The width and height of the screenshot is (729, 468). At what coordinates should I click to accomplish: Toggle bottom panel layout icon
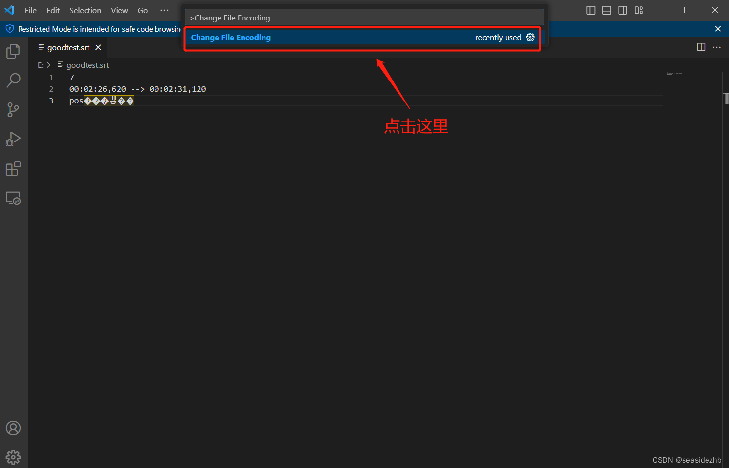pos(607,10)
